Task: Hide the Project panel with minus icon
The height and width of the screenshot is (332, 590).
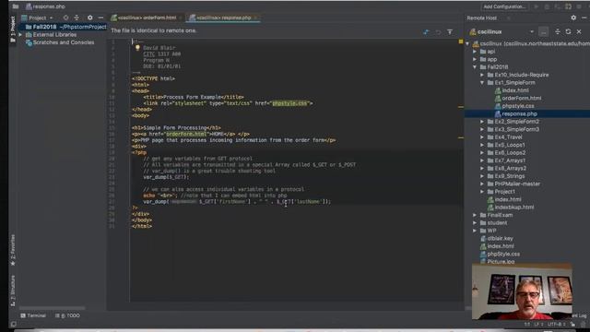Action: [x=100, y=18]
